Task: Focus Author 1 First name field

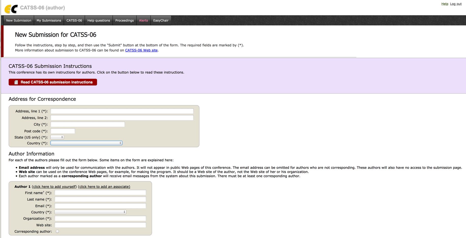Action: (100, 193)
